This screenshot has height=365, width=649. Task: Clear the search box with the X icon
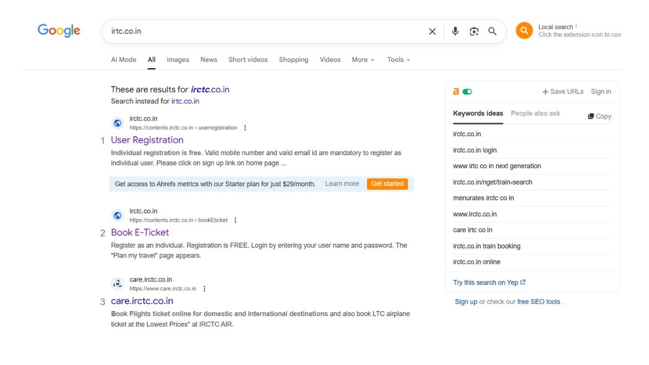[x=432, y=31]
